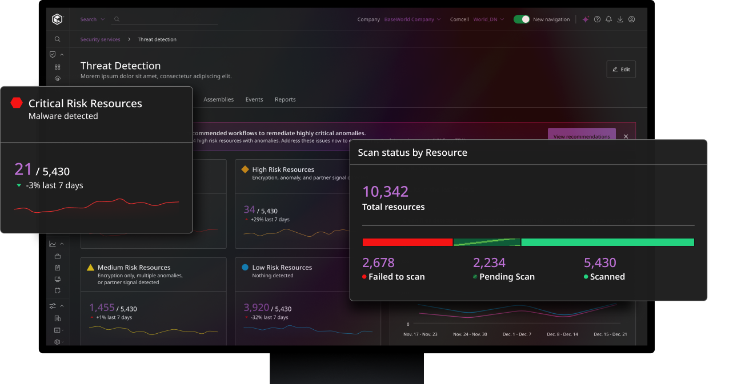Image resolution: width=729 pixels, height=384 pixels.
Task: Open the help question mark icon
Action: pos(597,19)
